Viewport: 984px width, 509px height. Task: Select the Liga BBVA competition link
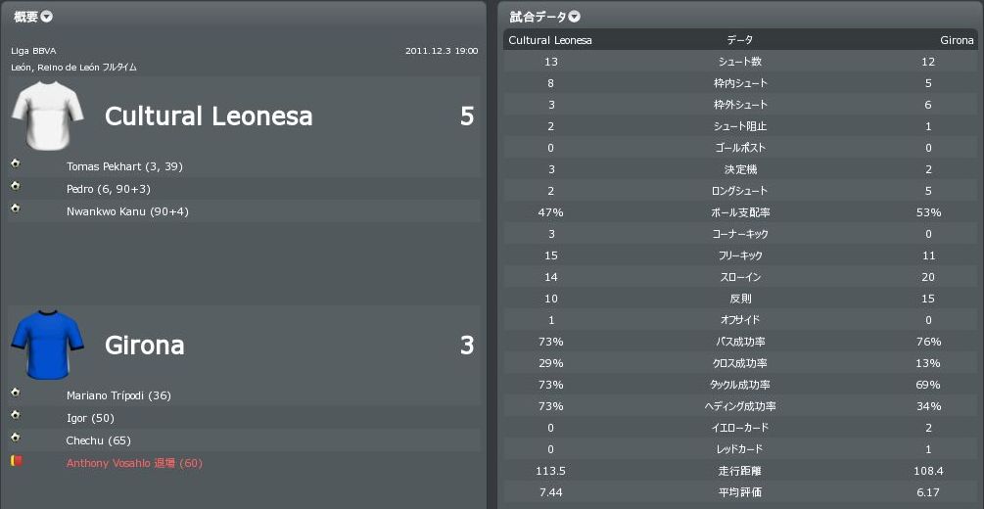pyautogui.click(x=34, y=51)
